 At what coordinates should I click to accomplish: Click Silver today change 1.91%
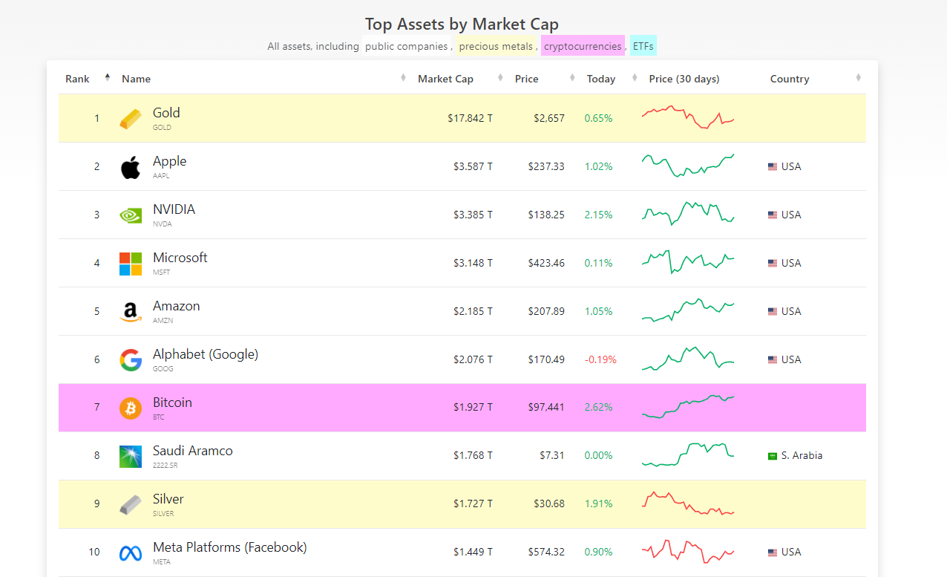tap(599, 503)
